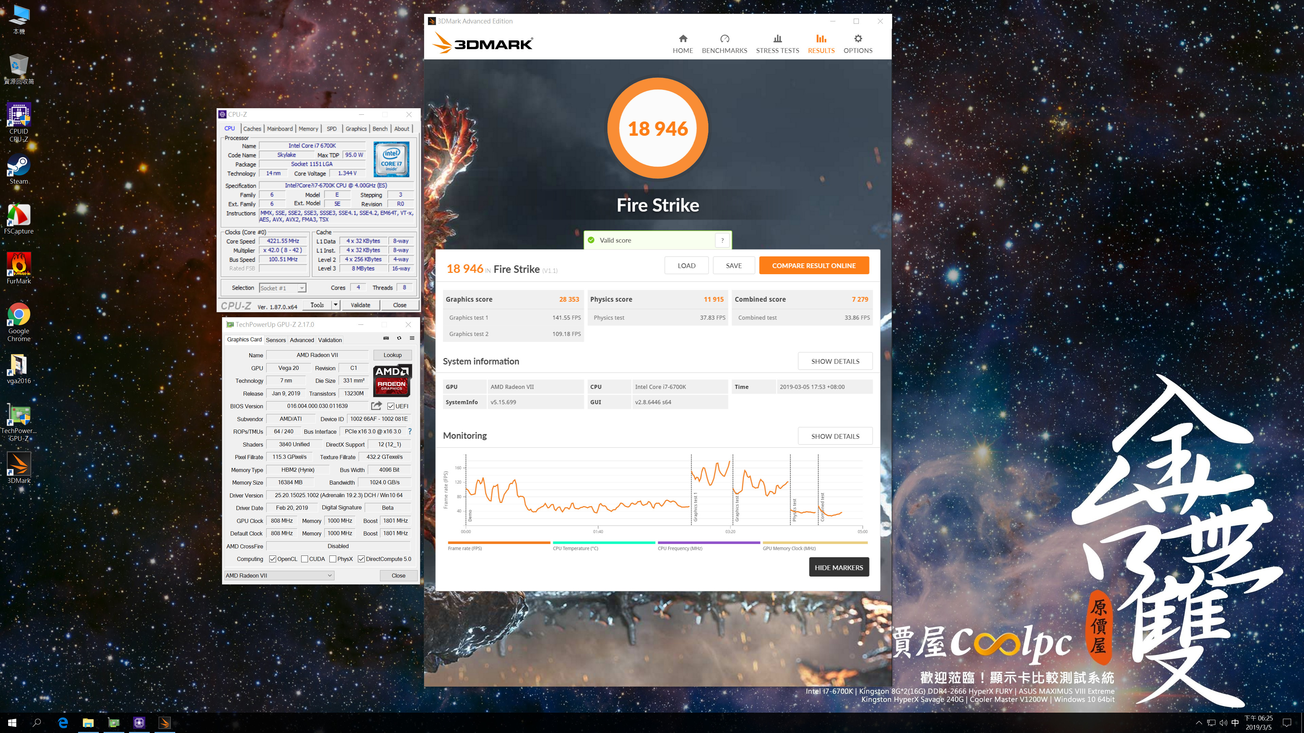This screenshot has width=1304, height=733.
Task: Open the Google Chrome desktop shortcut
Action: (x=19, y=323)
